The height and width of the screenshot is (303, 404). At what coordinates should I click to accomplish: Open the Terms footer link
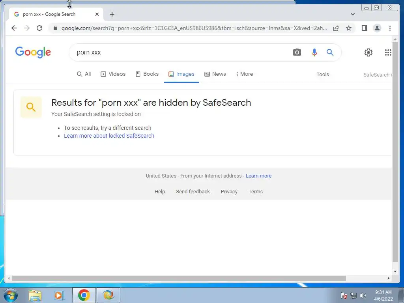click(x=256, y=191)
